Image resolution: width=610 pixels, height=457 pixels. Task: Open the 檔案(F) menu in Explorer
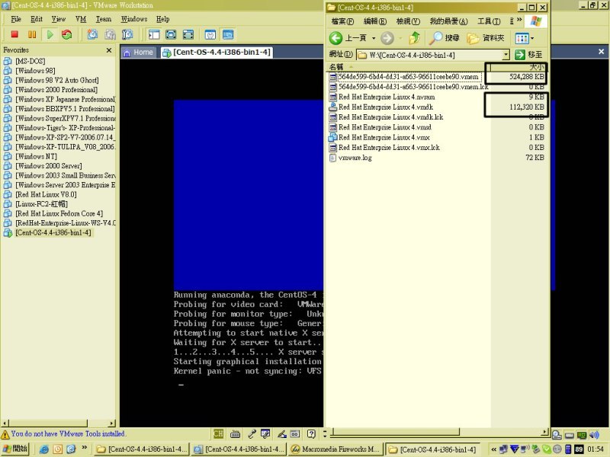pyautogui.click(x=342, y=21)
